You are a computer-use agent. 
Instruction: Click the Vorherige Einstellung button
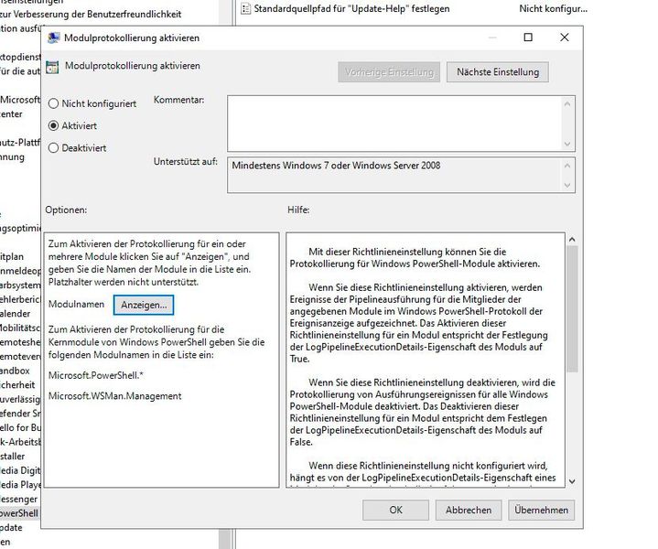click(389, 72)
